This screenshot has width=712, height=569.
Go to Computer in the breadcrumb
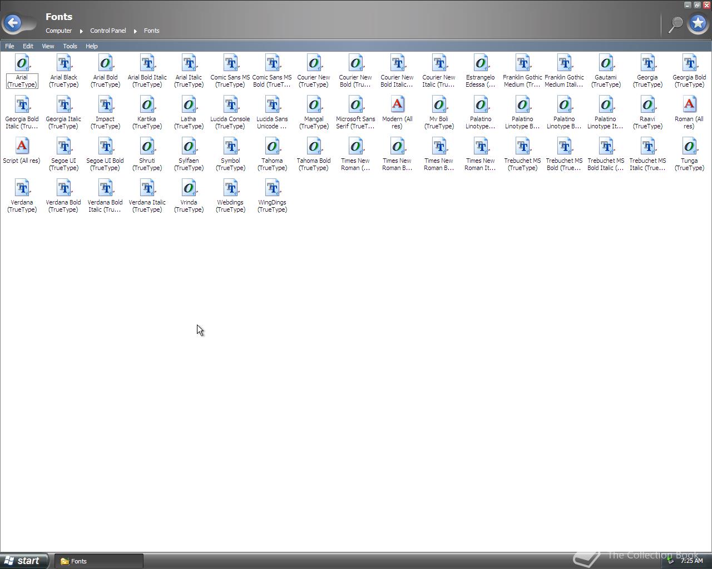click(59, 31)
